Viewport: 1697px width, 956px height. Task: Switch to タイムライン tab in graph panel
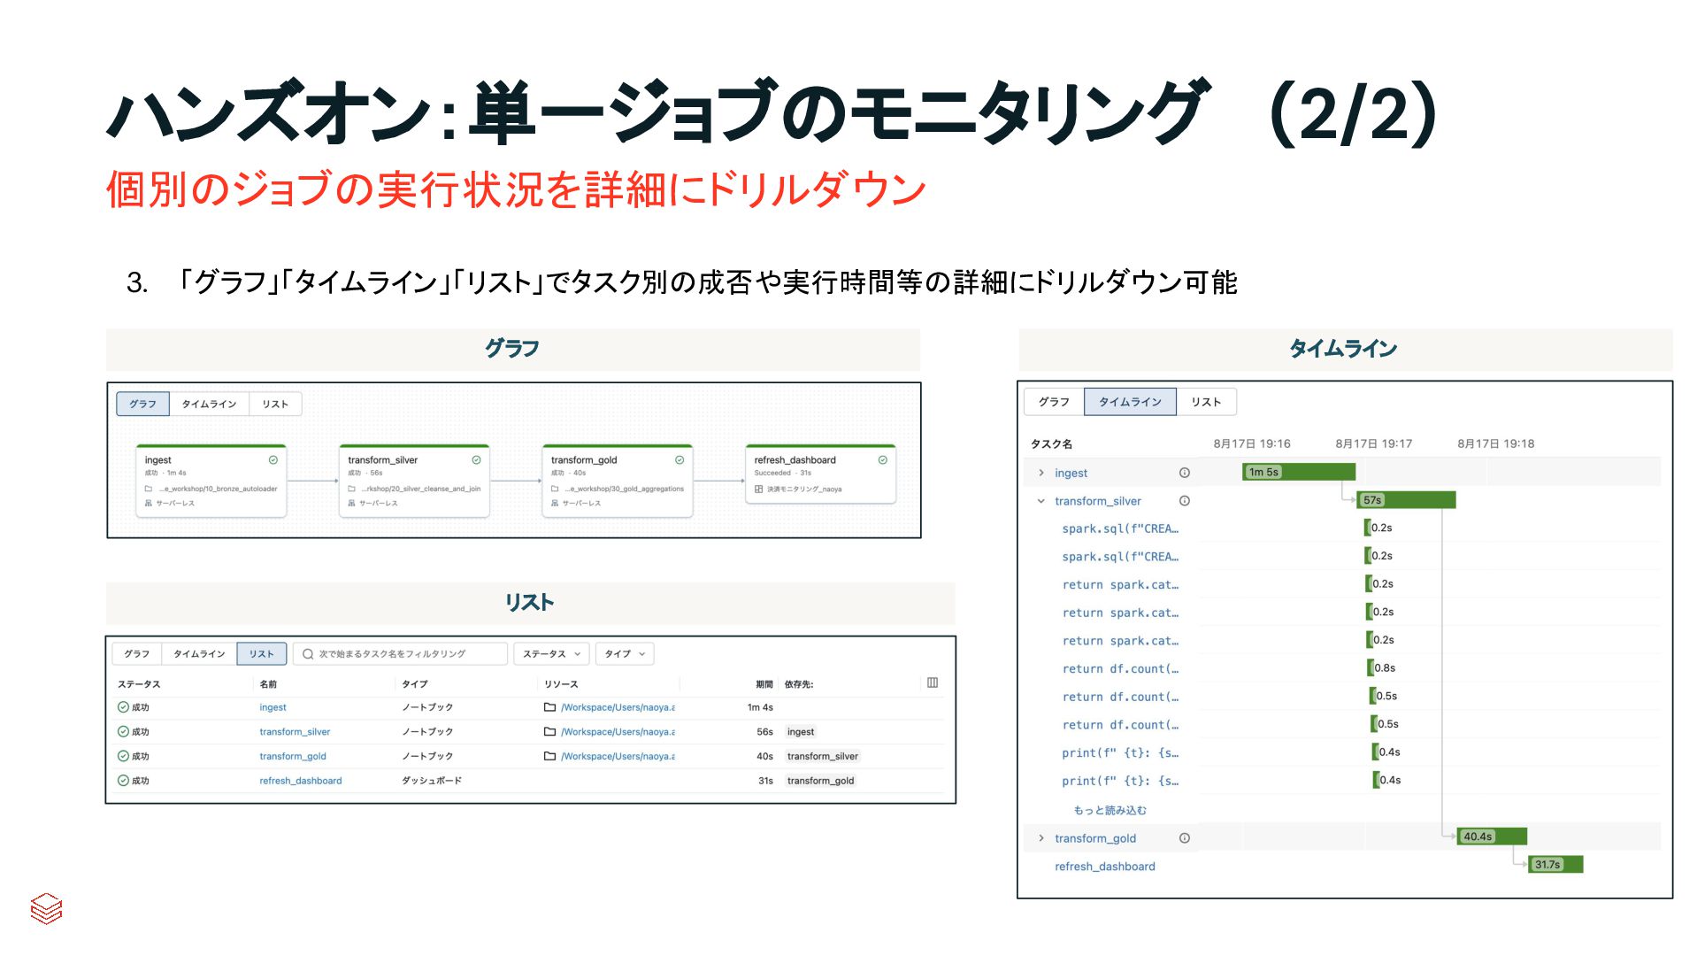tap(209, 404)
